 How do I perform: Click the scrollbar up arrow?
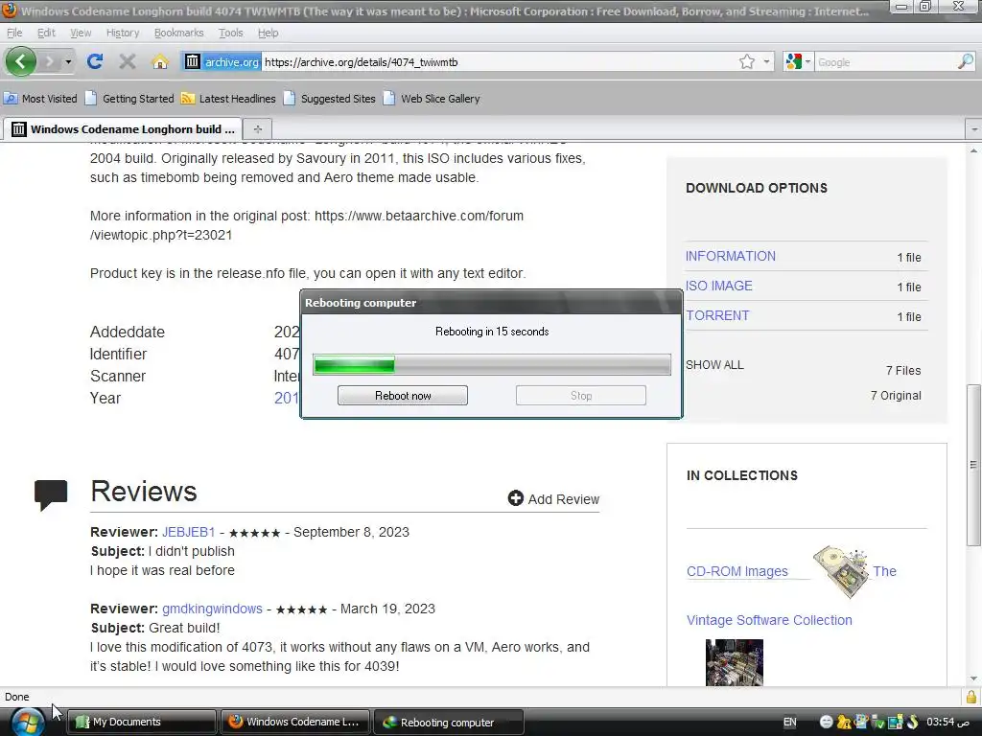click(973, 150)
